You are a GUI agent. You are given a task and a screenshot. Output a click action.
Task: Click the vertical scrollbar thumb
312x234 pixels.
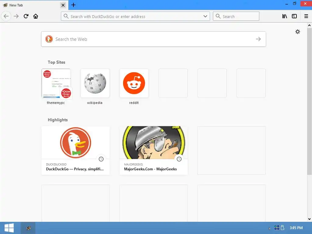(x=309, y=101)
